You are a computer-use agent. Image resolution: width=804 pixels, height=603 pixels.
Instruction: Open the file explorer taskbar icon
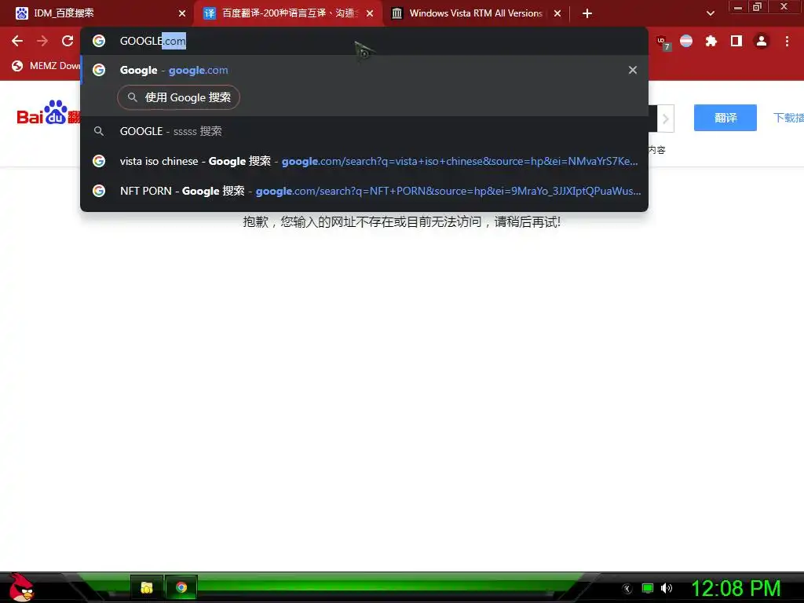point(147,587)
